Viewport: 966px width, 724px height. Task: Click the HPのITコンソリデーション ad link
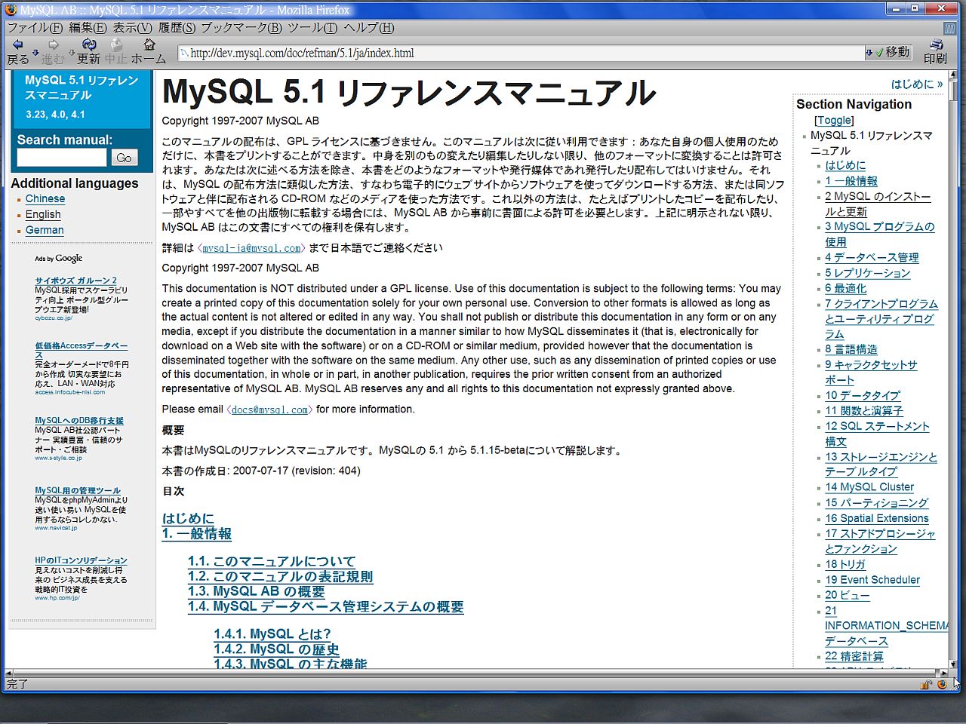tap(81, 560)
